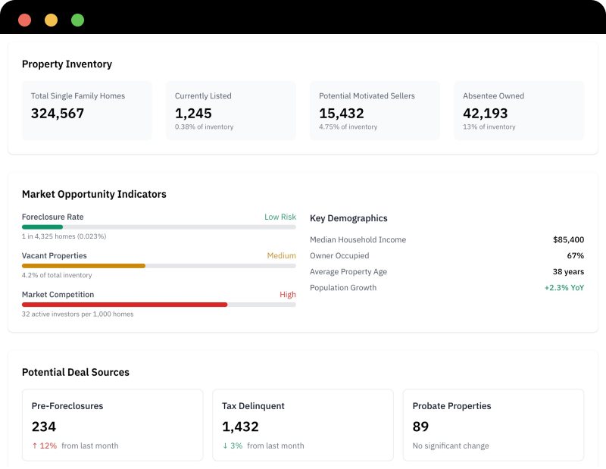Click the Median Household Income value

(567, 239)
